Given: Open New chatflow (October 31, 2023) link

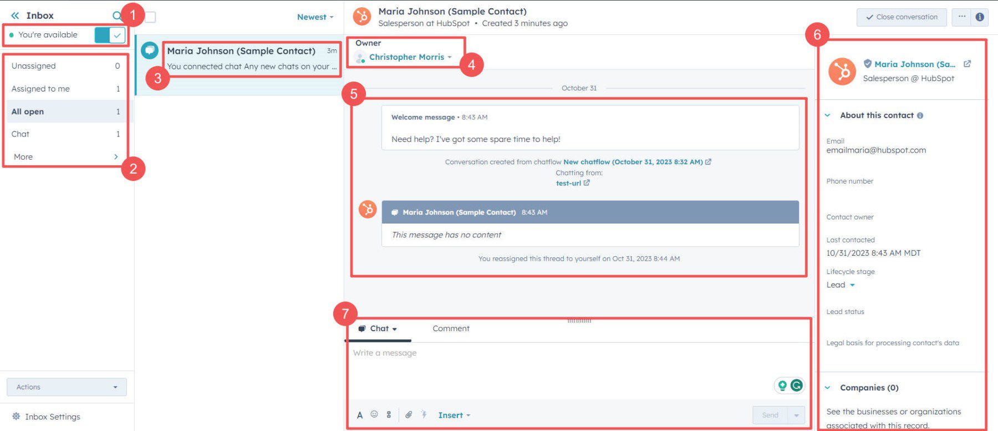Looking at the screenshot, I should 637,162.
